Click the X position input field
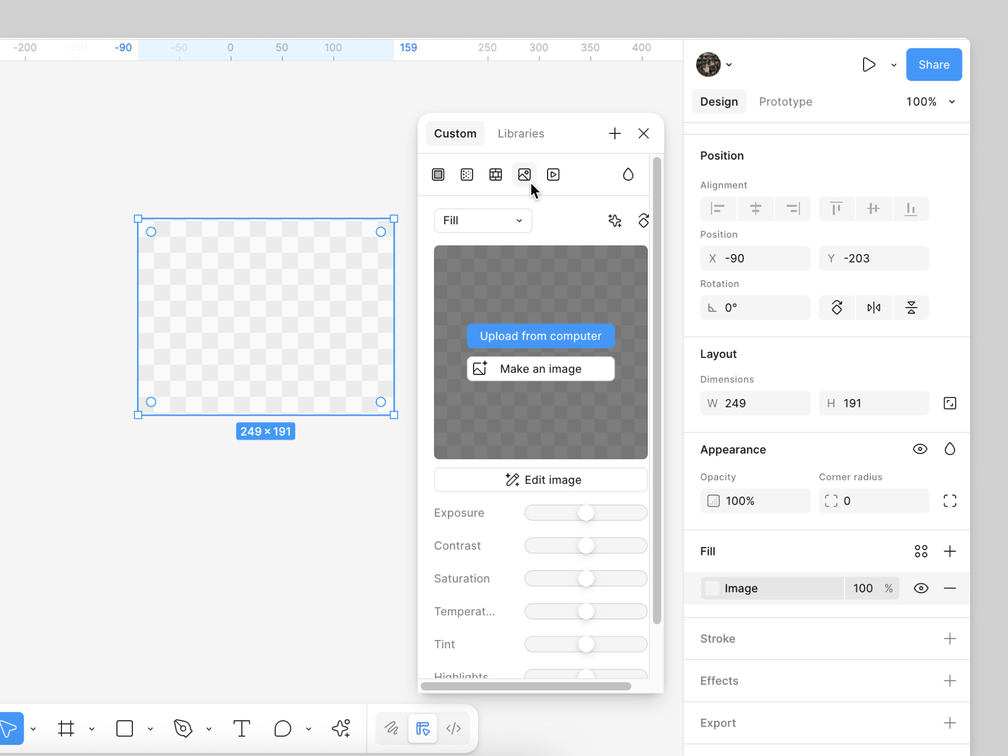The height and width of the screenshot is (756, 1008). click(x=755, y=258)
